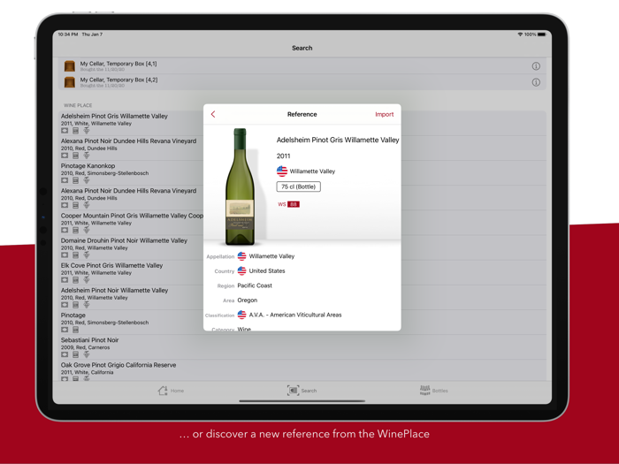Screen dimensions: 619x464
Task: Tap the grapes icon under Elk Cove Pinot Gris
Action: click(x=87, y=280)
